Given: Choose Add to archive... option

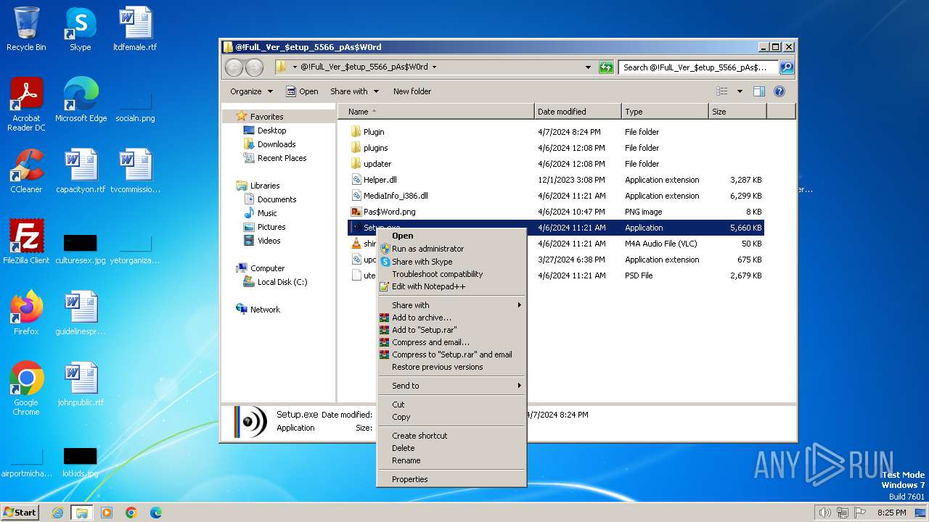Looking at the screenshot, I should [x=451, y=318].
